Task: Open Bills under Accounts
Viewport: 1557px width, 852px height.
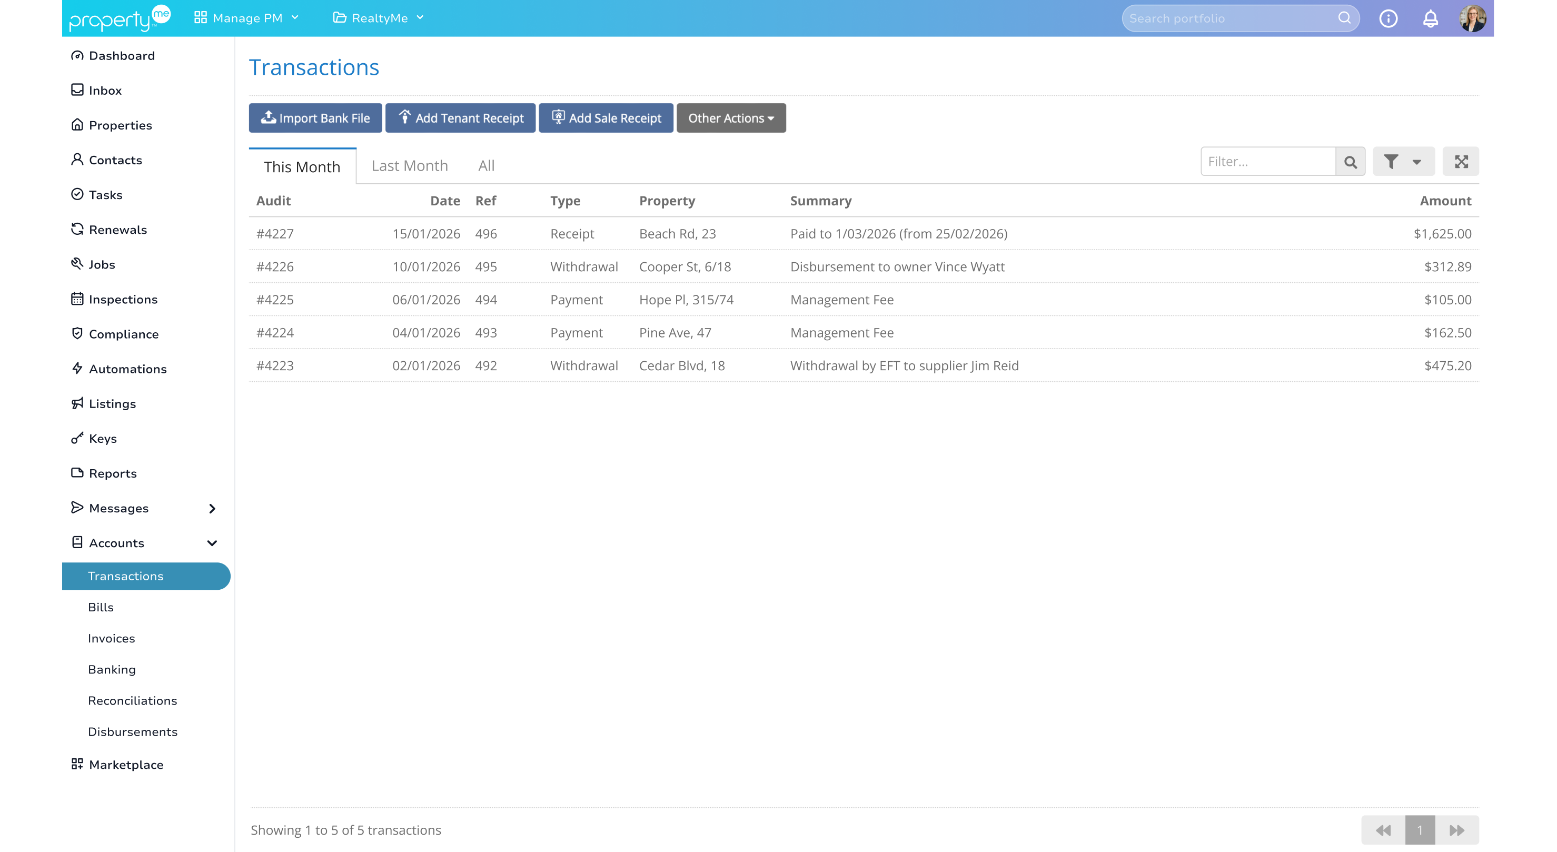Action: 101,607
